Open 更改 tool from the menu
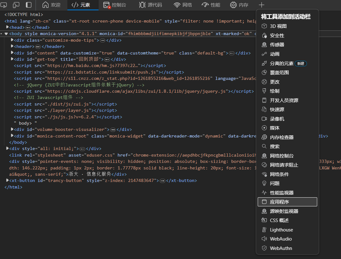This screenshot has width=341, height=259. pyautogui.click(x=287, y=82)
